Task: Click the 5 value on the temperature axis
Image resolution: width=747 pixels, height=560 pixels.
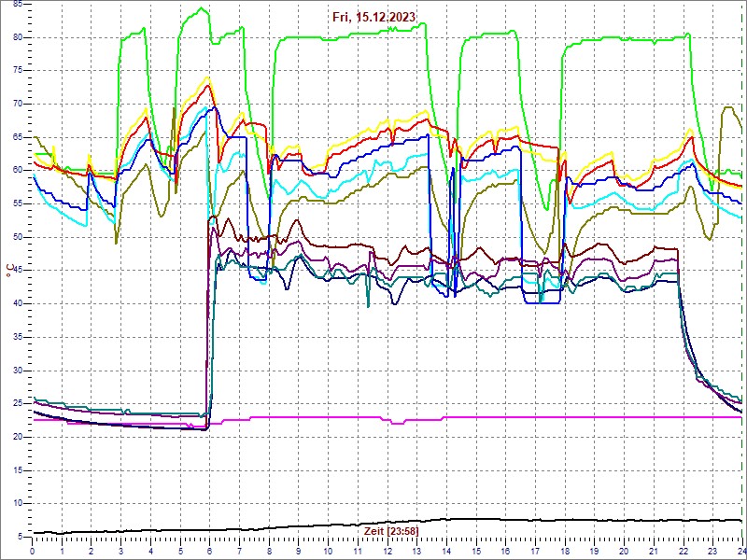Action: click(20, 538)
